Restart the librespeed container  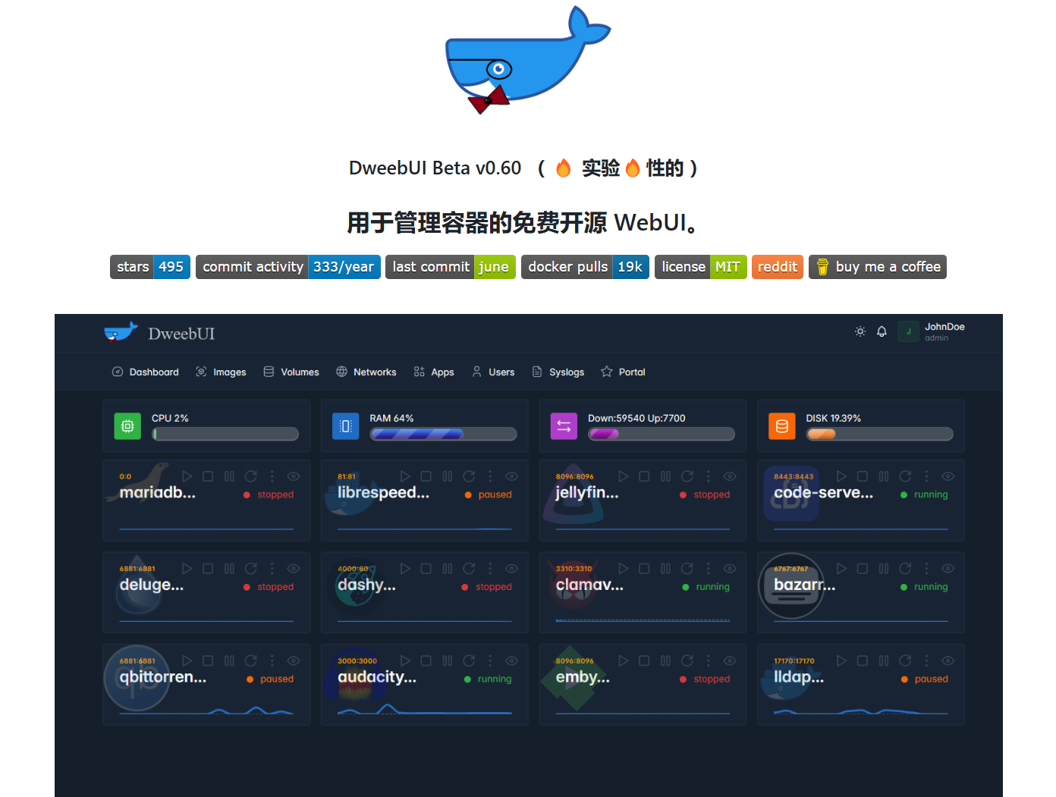pos(469,476)
